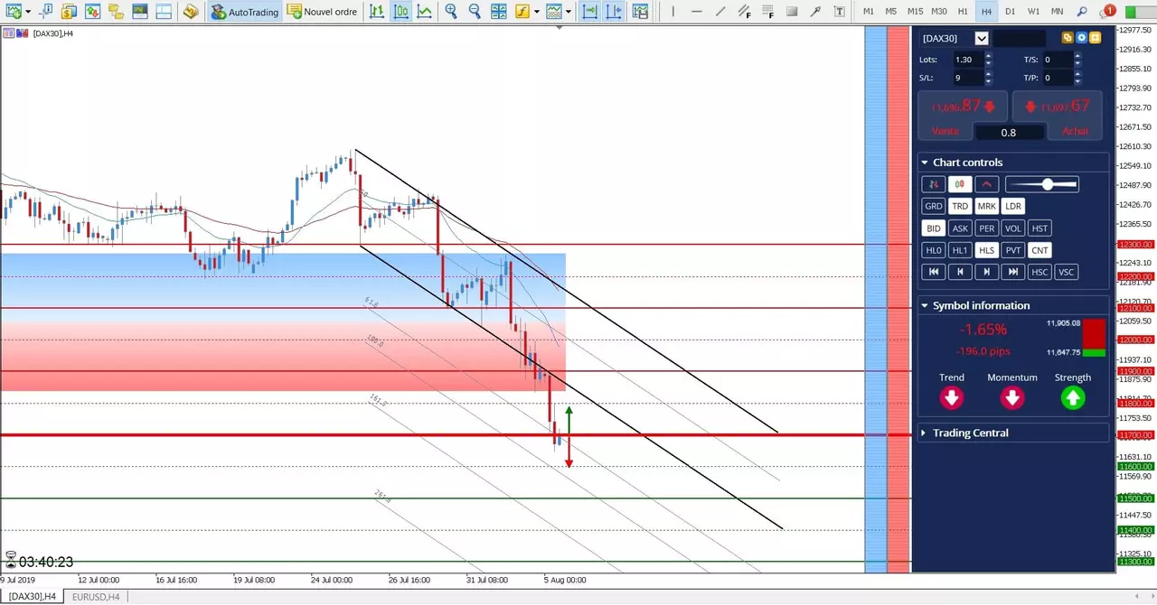Open the Strategy Tester icon

click(x=163, y=12)
